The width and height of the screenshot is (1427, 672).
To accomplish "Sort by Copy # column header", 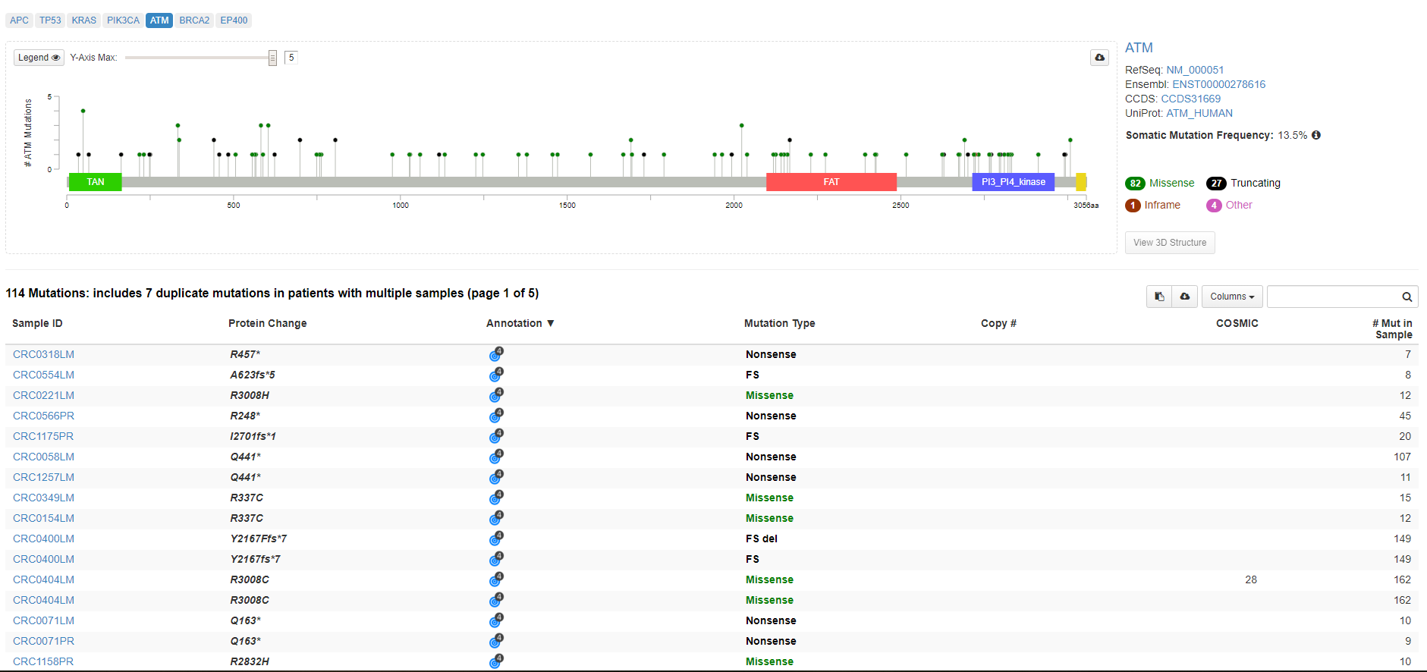I will (998, 323).
